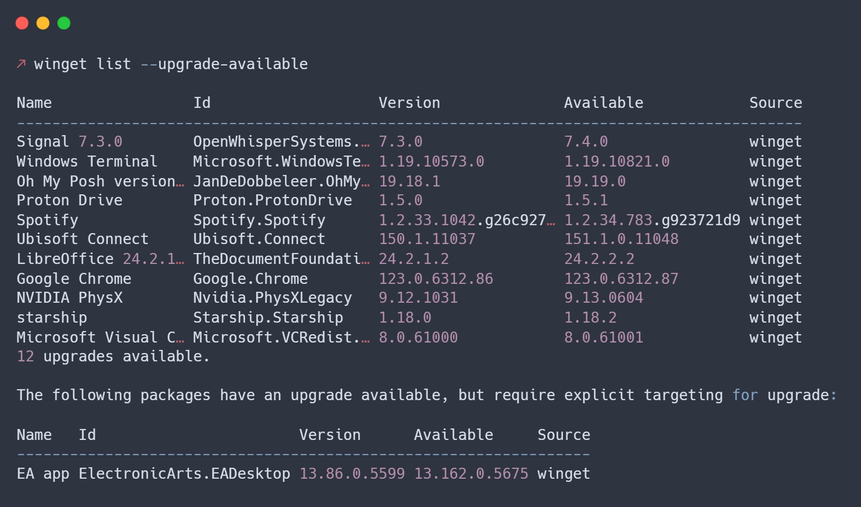Click the pink prompt arrow before winget
Viewport: 861px width, 507px height.
point(21,64)
